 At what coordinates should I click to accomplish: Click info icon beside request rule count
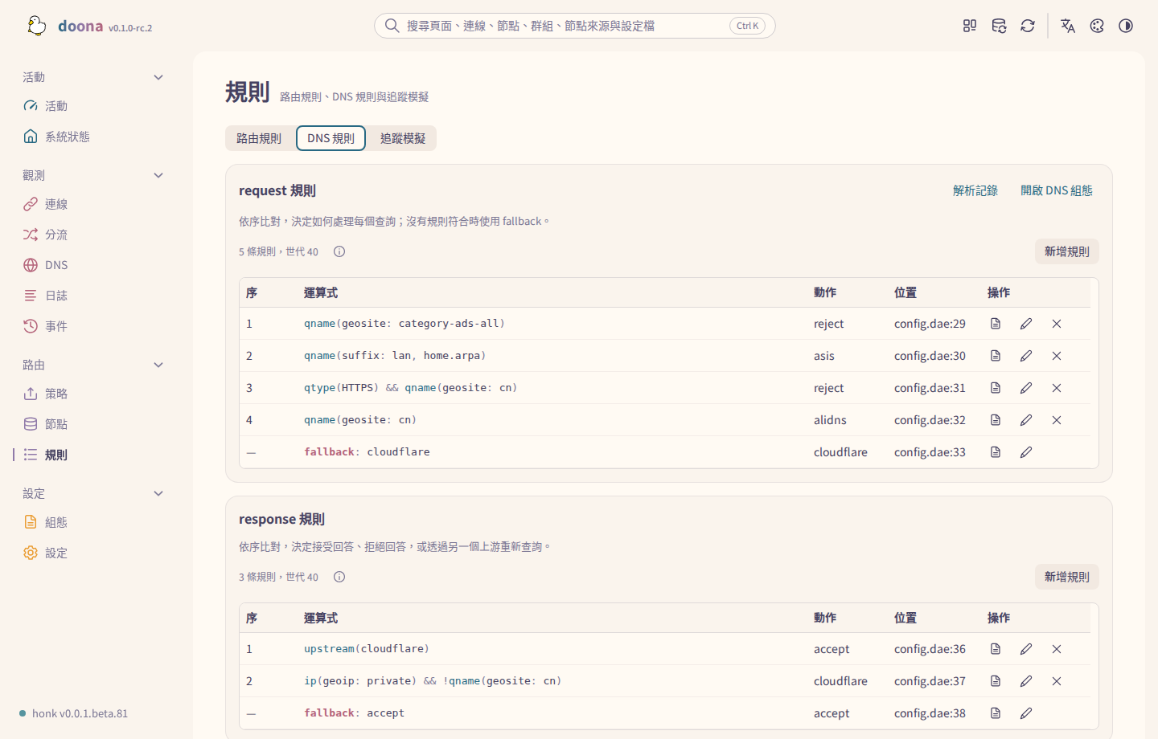(x=339, y=251)
